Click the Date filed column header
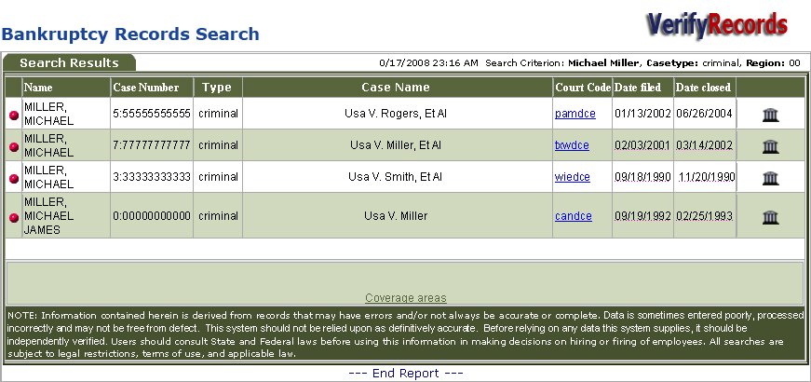The height and width of the screenshot is (382, 811). point(642,88)
